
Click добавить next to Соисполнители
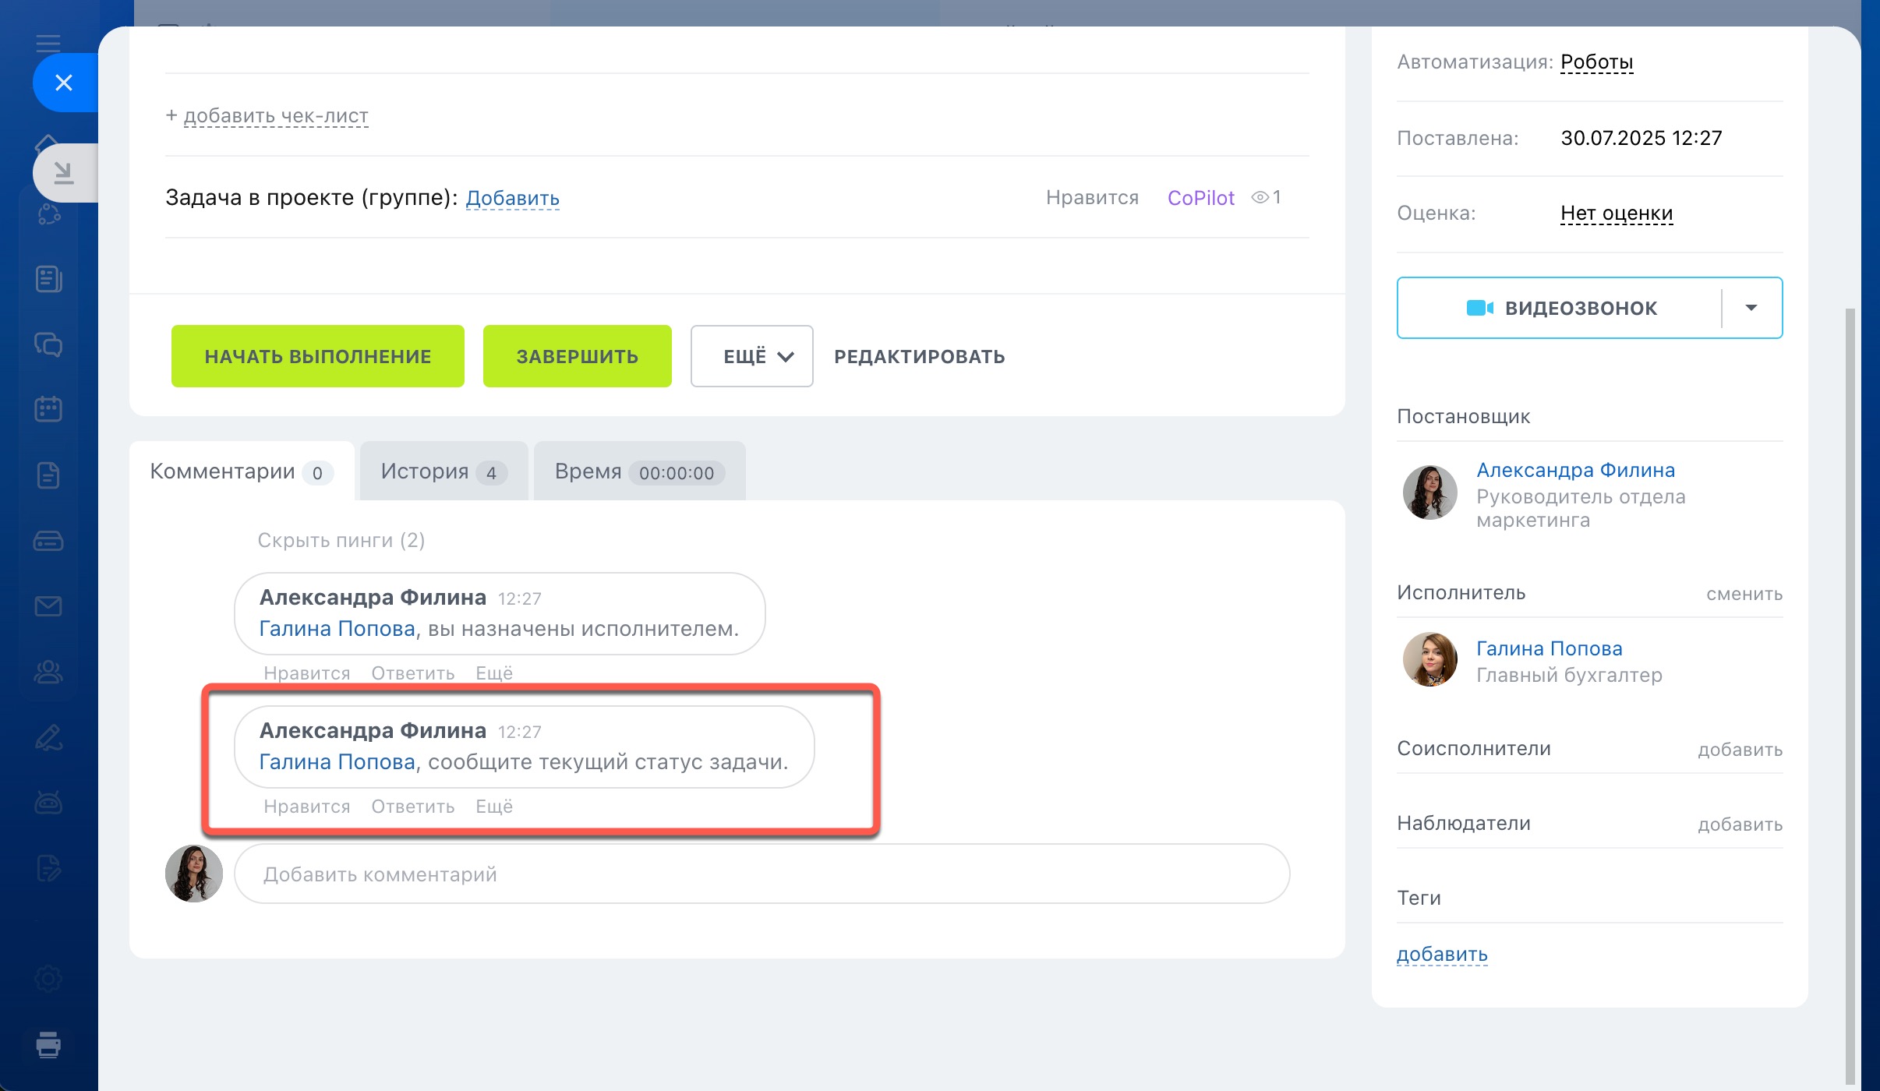[1740, 750]
